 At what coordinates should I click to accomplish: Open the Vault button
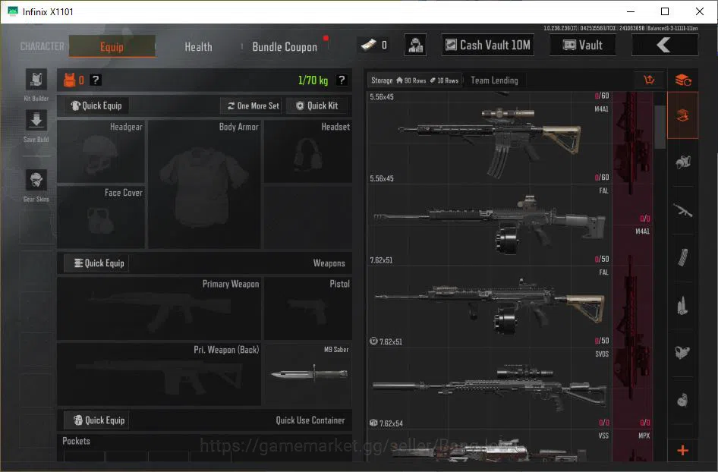582,45
